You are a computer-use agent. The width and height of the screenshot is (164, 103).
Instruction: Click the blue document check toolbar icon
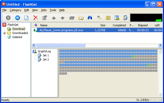(x=126, y=18)
